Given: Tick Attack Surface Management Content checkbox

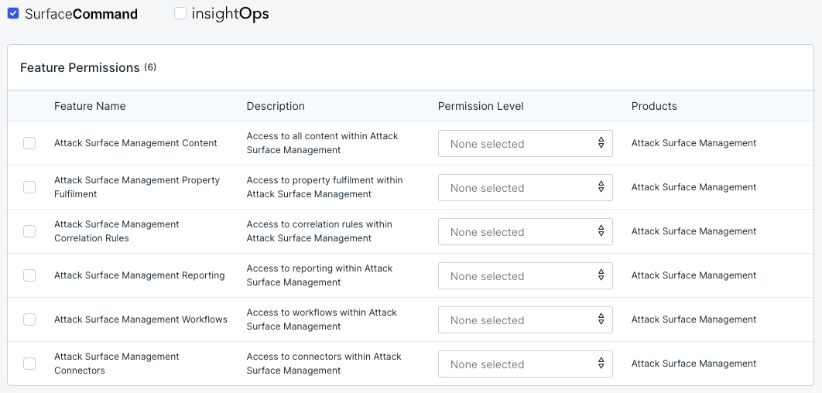Looking at the screenshot, I should (29, 143).
